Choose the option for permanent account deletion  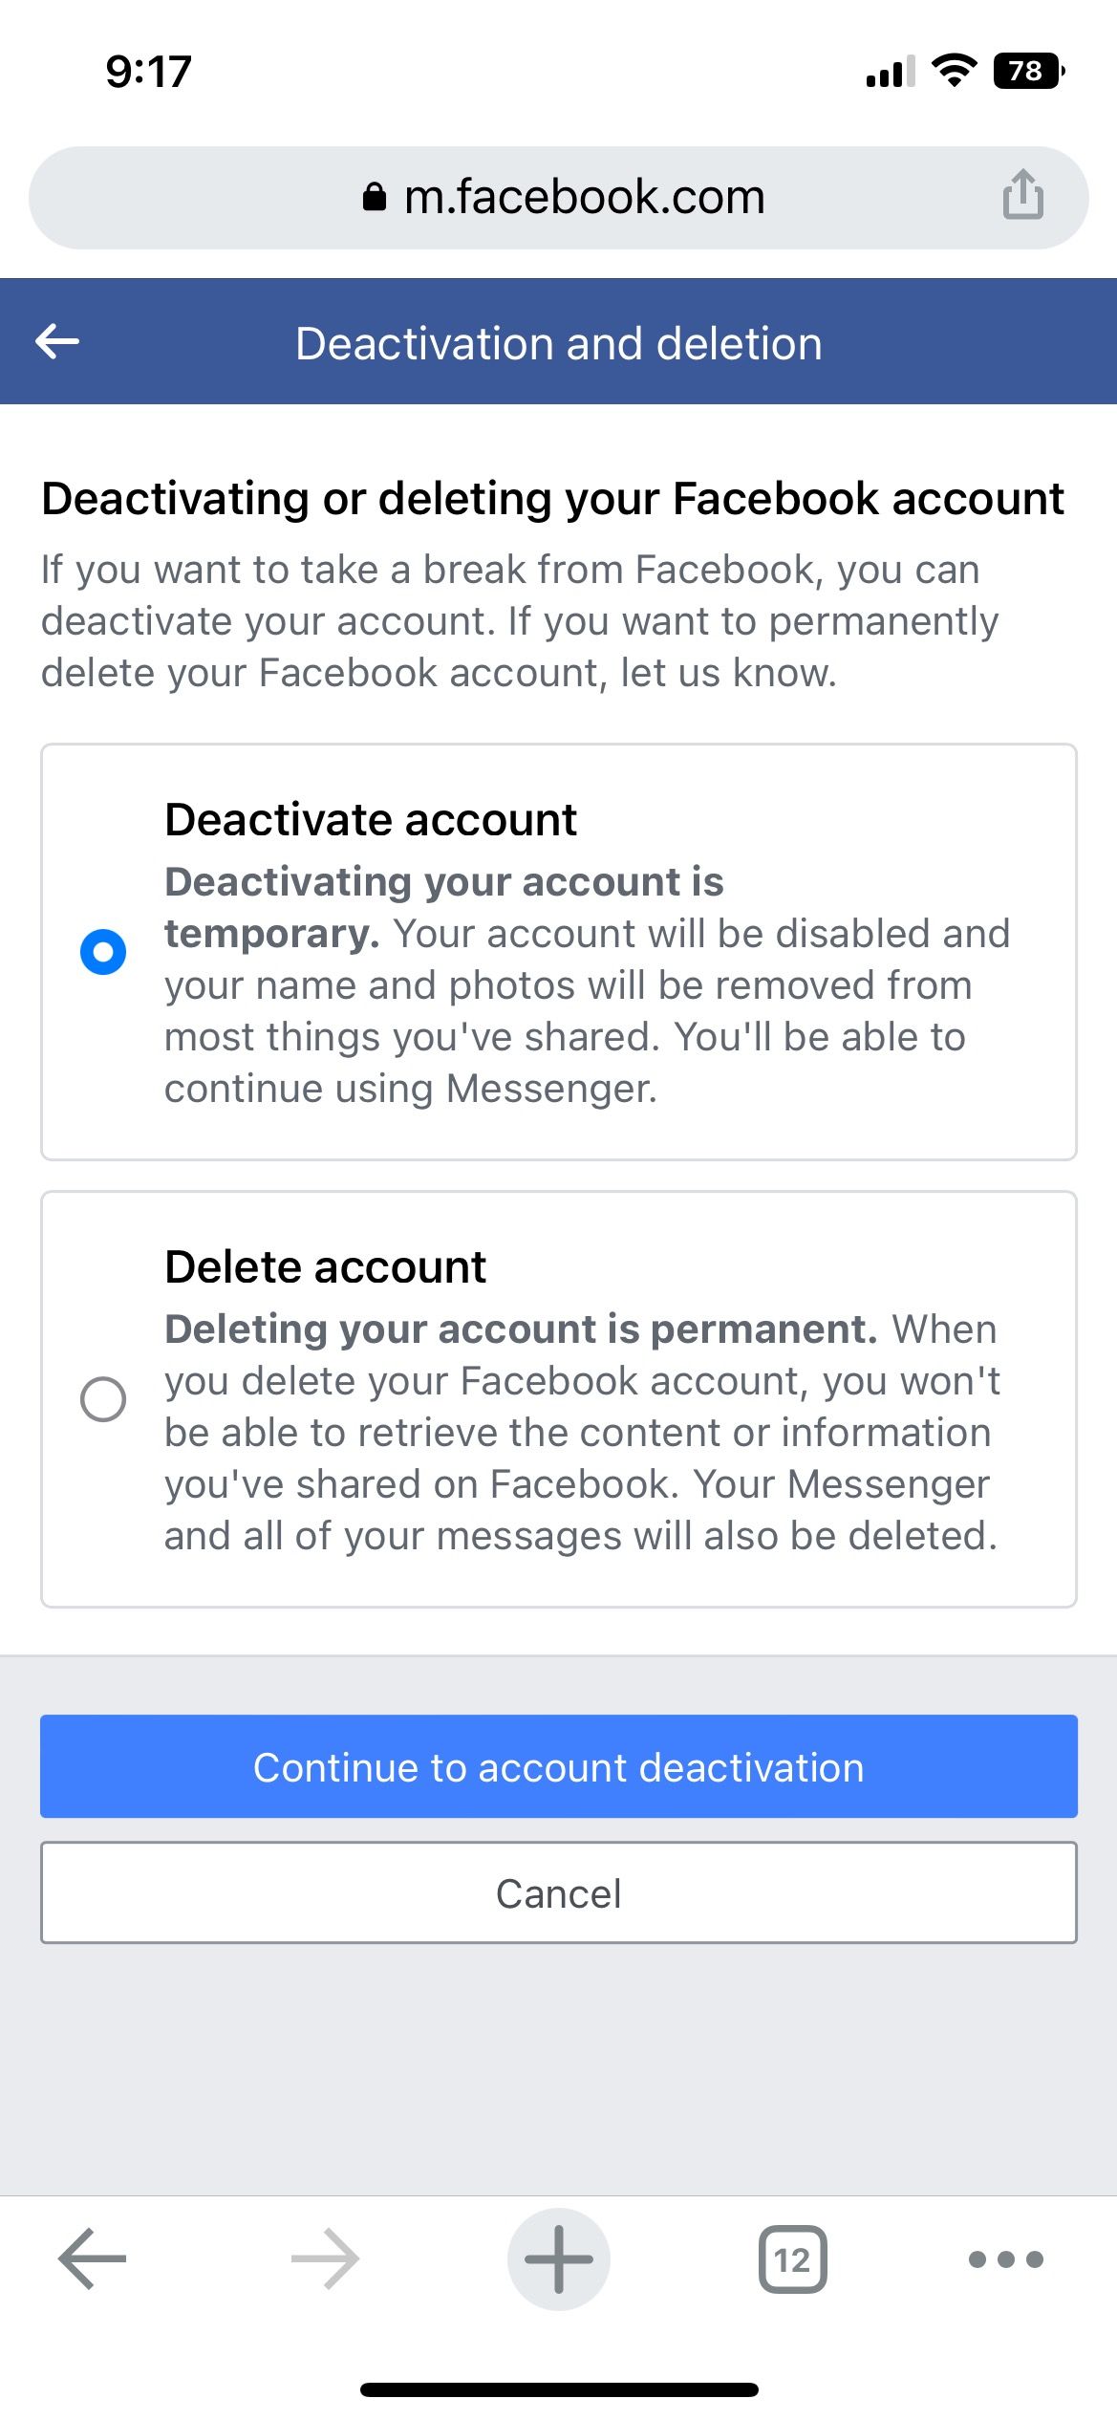click(x=103, y=1397)
